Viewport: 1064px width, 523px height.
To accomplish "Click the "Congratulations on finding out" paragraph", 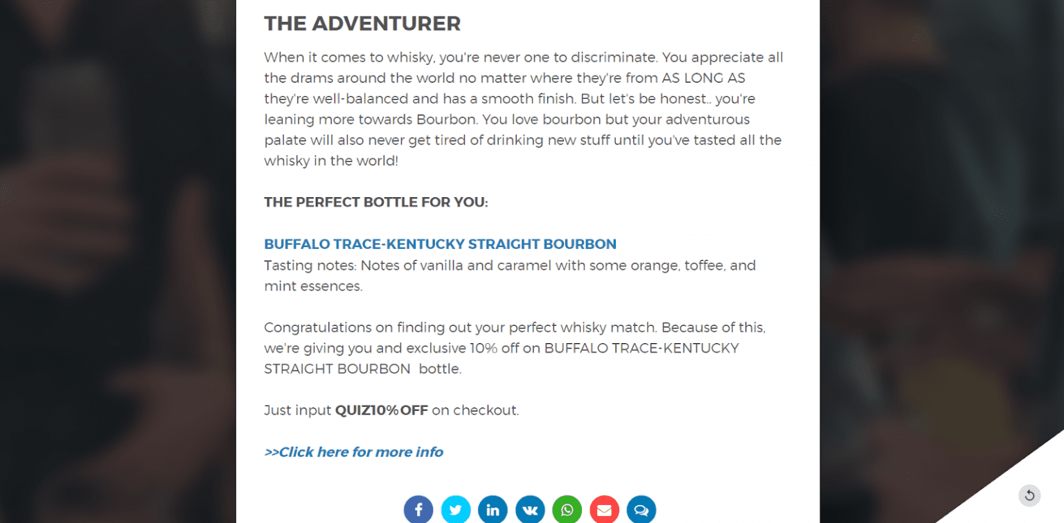I will (514, 327).
